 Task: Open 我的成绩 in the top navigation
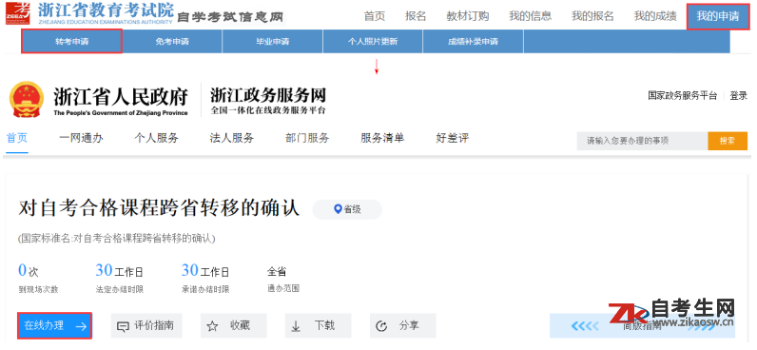click(x=655, y=16)
